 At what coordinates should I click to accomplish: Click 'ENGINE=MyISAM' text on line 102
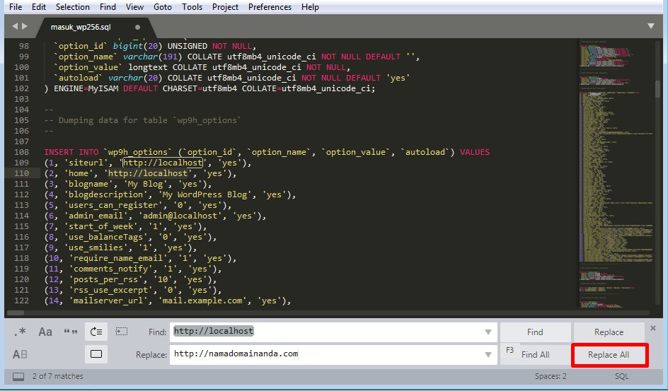pyautogui.click(x=86, y=88)
